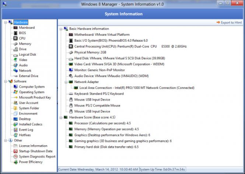245x174 pixels.
Task: Open Memory details label
Action: pos(25,44)
